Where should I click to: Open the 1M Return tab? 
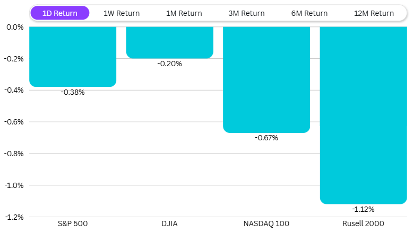coord(184,13)
